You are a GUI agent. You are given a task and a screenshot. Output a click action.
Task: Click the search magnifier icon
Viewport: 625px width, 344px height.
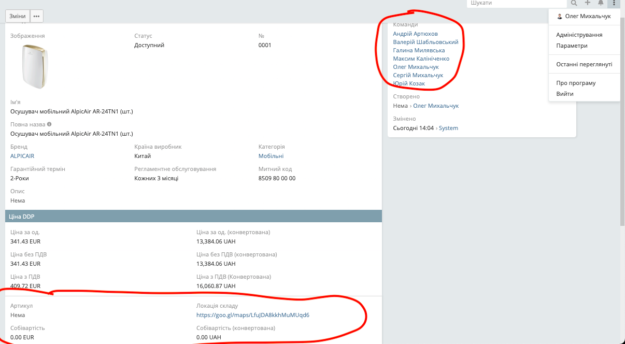coord(574,3)
